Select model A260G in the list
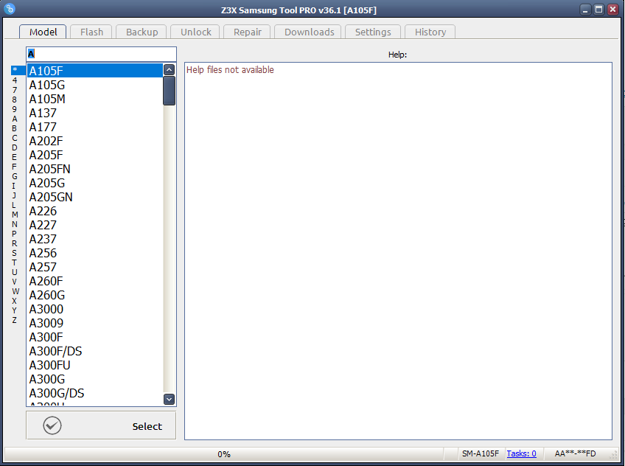 point(95,295)
